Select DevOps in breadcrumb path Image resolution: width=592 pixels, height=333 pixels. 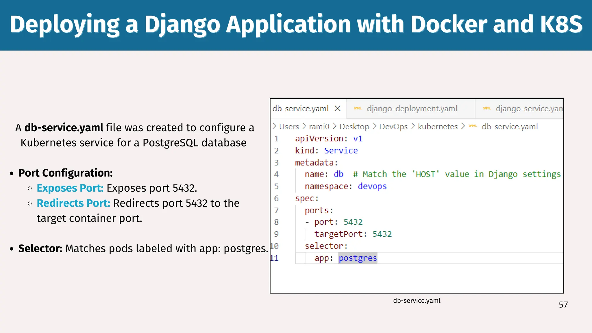point(393,127)
